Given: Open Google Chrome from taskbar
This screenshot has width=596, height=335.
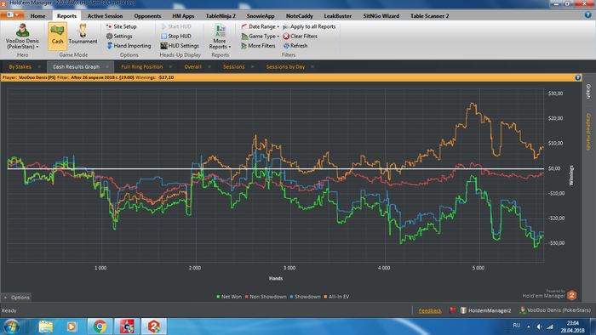Looking at the screenshot, I should click(100, 326).
